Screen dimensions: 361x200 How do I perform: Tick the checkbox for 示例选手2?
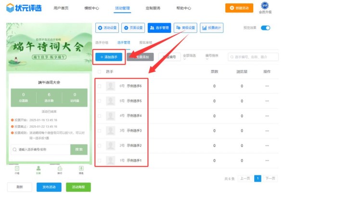click(100, 146)
